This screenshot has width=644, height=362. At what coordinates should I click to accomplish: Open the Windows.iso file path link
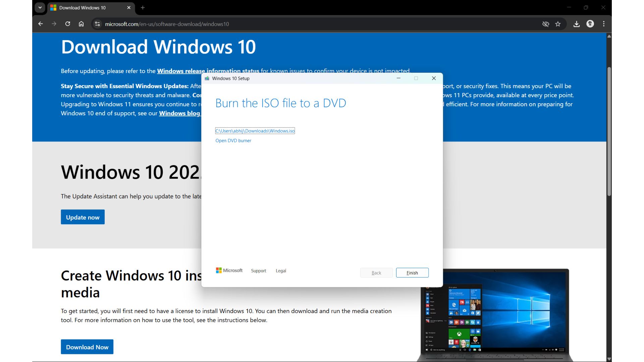click(x=255, y=131)
